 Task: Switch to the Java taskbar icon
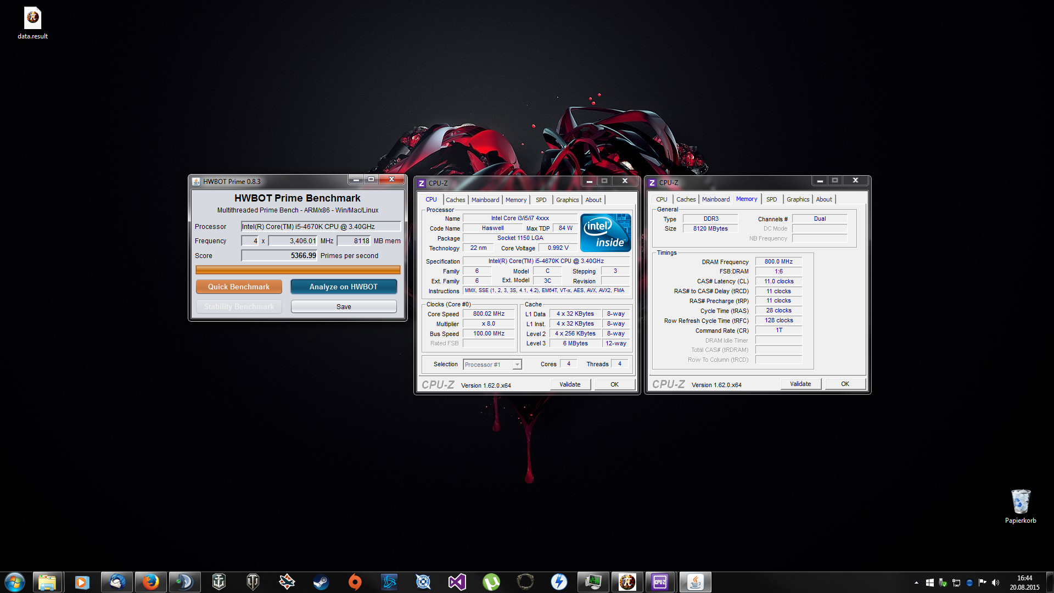point(696,582)
